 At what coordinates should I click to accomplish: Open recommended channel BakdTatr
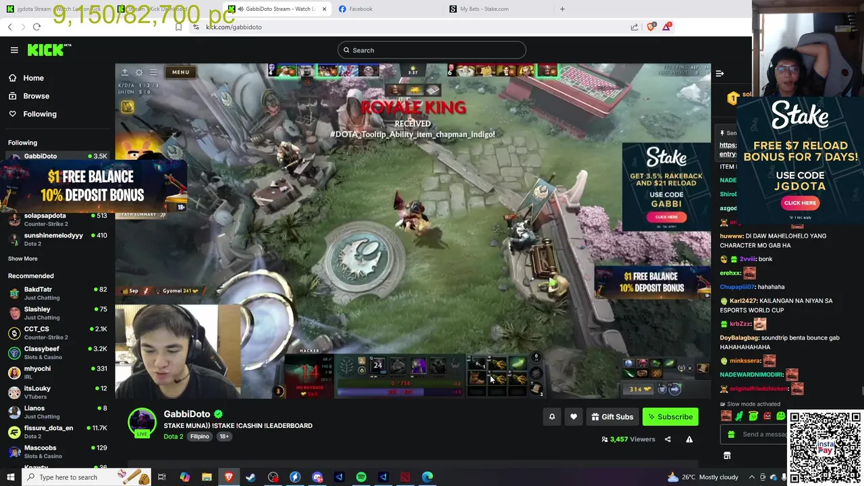click(57, 293)
